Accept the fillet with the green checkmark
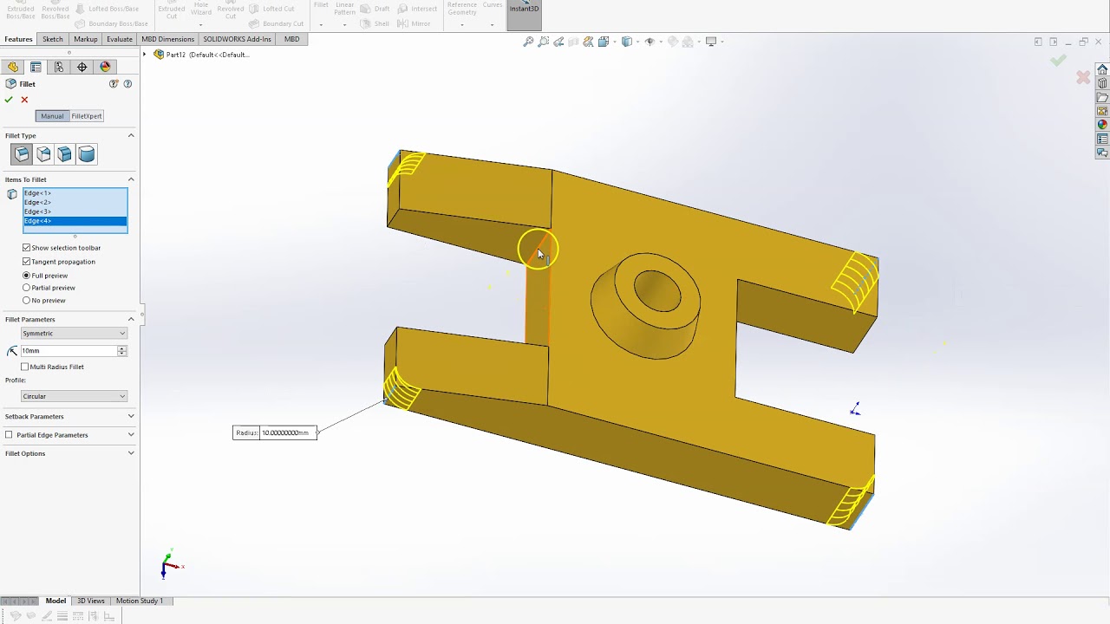Image resolution: width=1110 pixels, height=624 pixels. 9,100
